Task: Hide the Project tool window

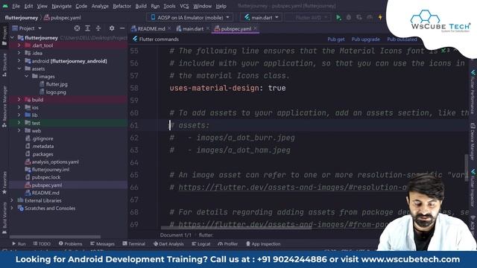Action: pos(122,28)
